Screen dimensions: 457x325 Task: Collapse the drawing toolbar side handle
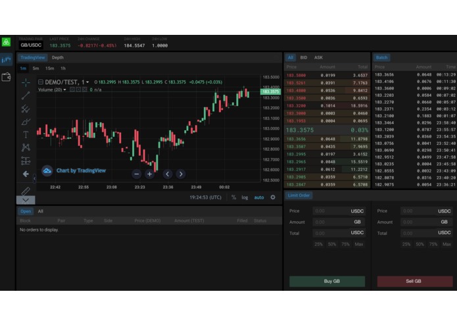coord(34,178)
